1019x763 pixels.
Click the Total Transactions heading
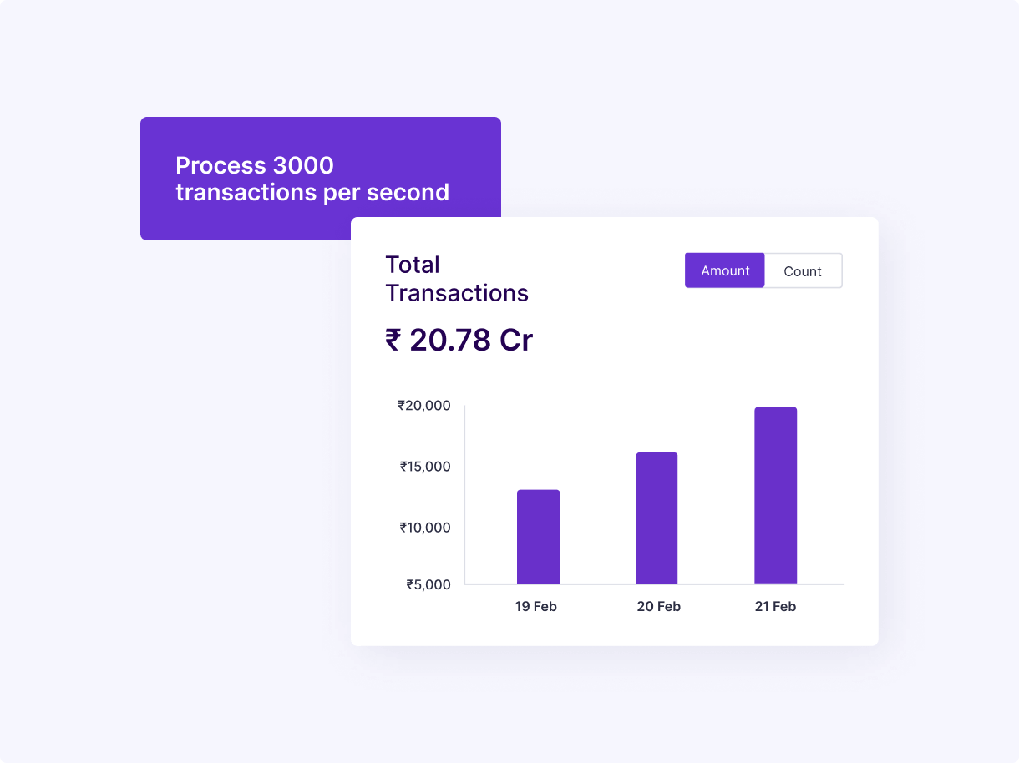click(457, 279)
